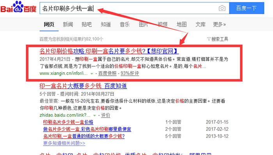Click 2个回答 answer count
Screen dimensions: 273x155
(173, 129)
